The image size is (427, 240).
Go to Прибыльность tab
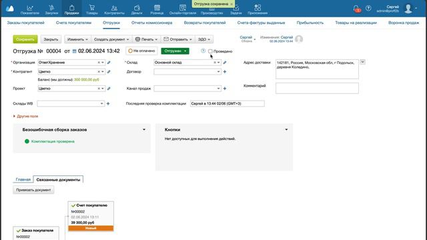point(310,23)
